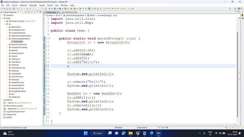
Task: Click the Save All toolbar icon
Action: point(10,9)
